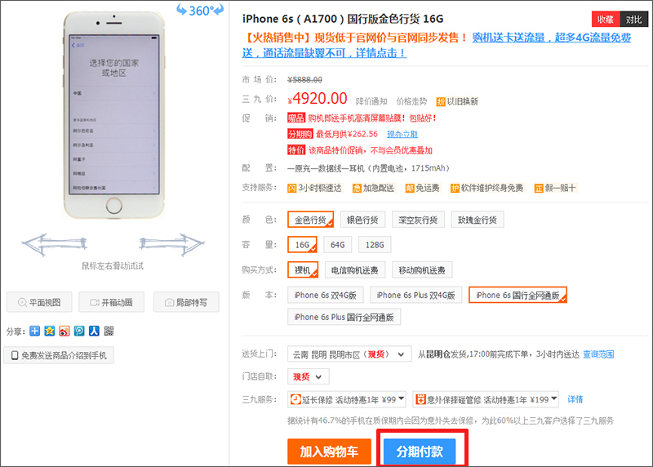
Task: Select 64G capacity option
Action: pos(338,245)
